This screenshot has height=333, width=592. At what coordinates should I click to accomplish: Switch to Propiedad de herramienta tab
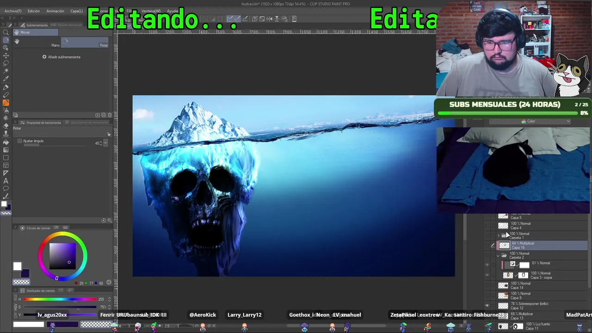(41, 123)
